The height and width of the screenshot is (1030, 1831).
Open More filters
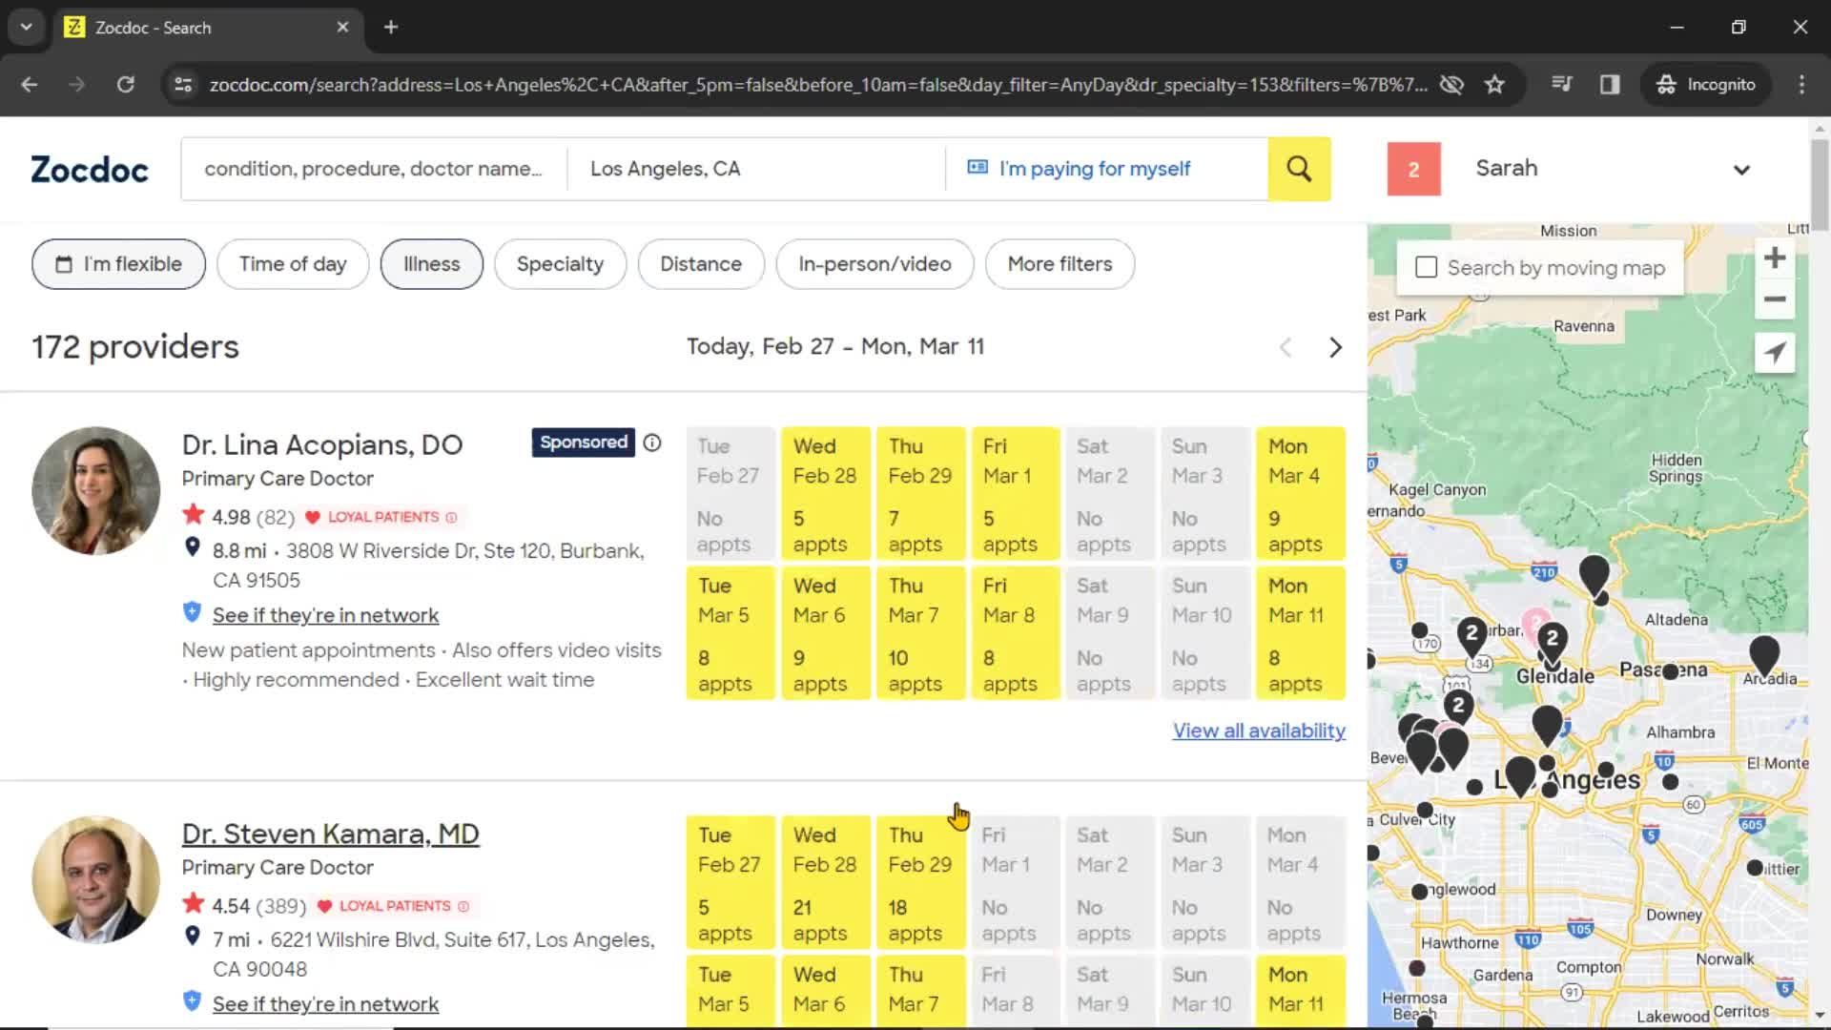tap(1060, 264)
